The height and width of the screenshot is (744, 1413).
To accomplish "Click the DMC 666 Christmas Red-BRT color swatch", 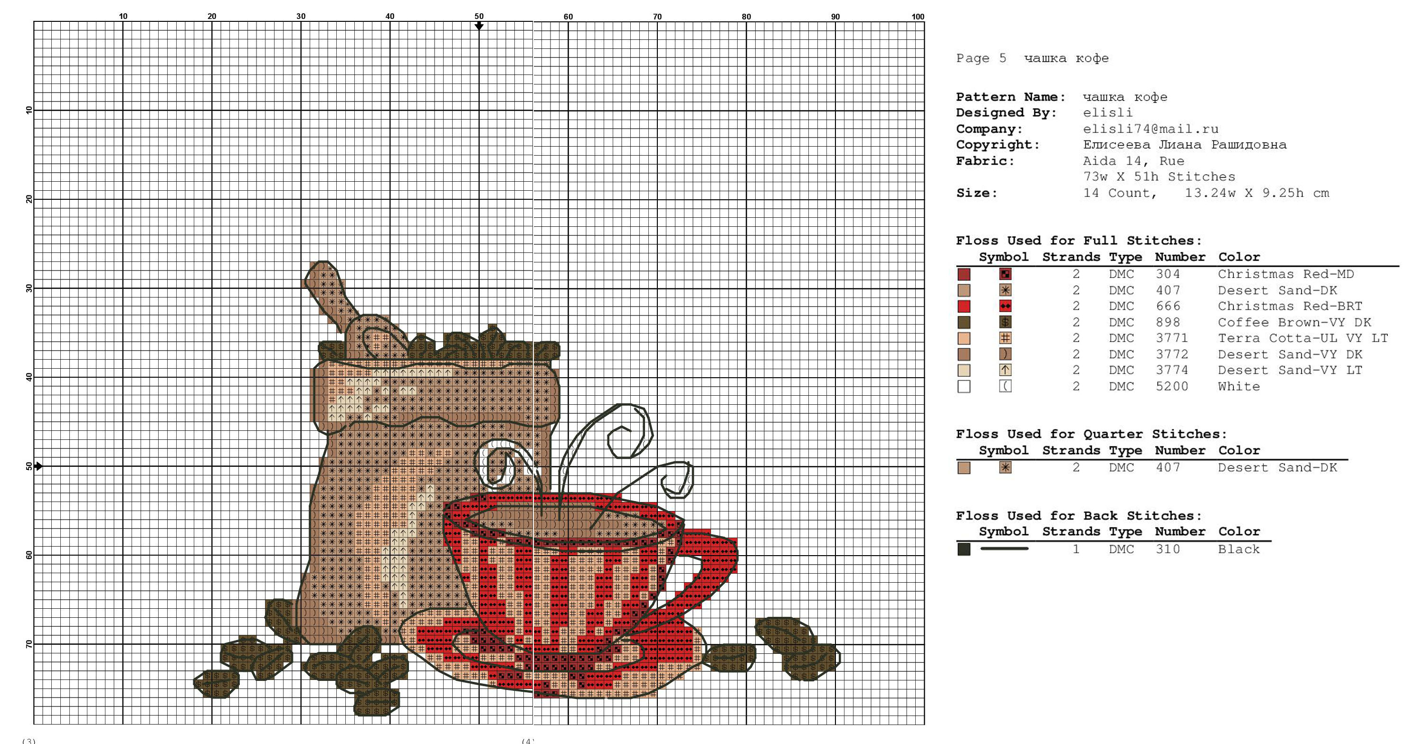I will pos(964,306).
